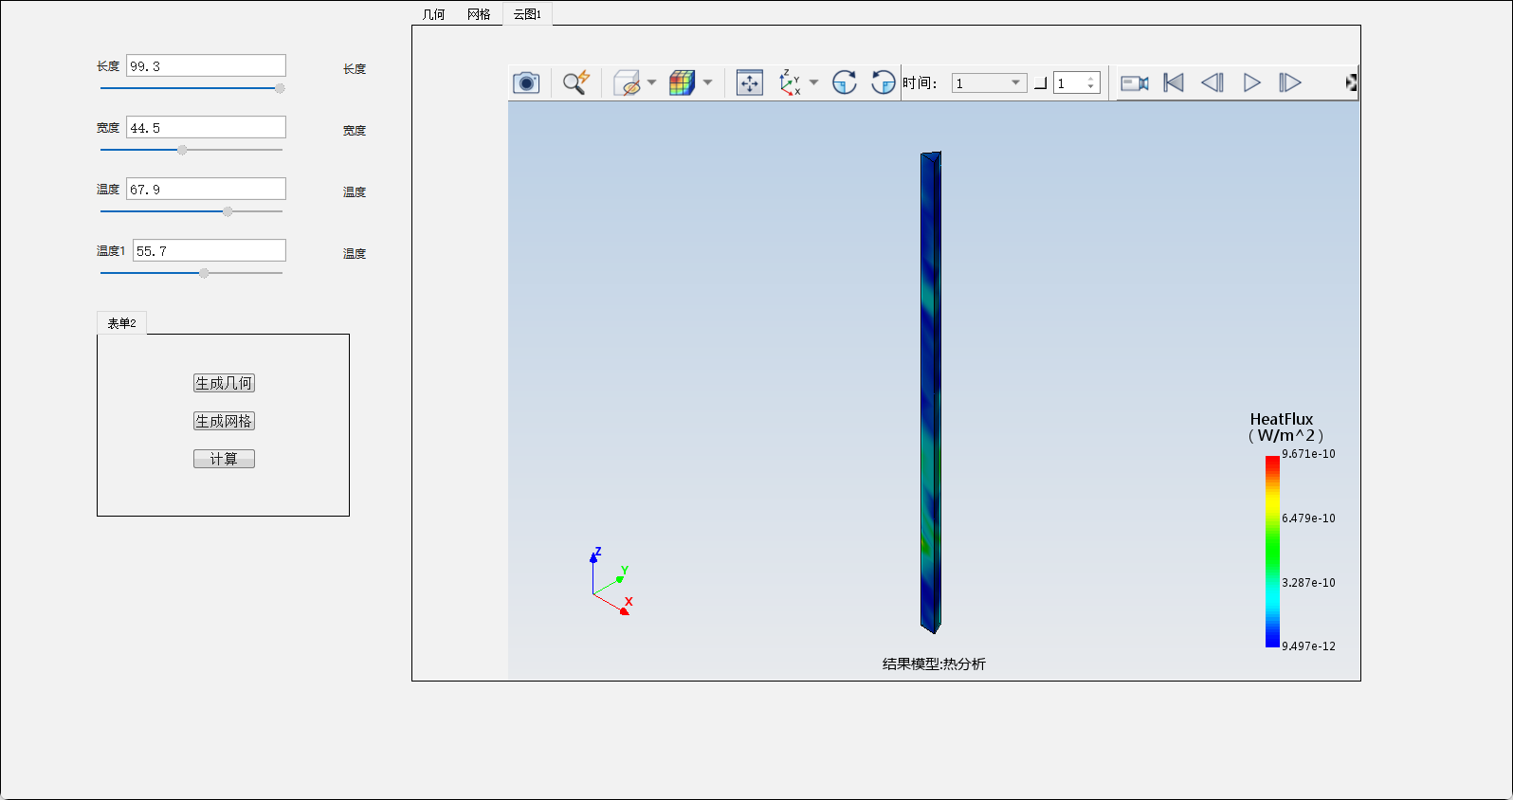This screenshot has height=800, width=1513.
Task: Select the 表单2 tab
Action: click(121, 323)
